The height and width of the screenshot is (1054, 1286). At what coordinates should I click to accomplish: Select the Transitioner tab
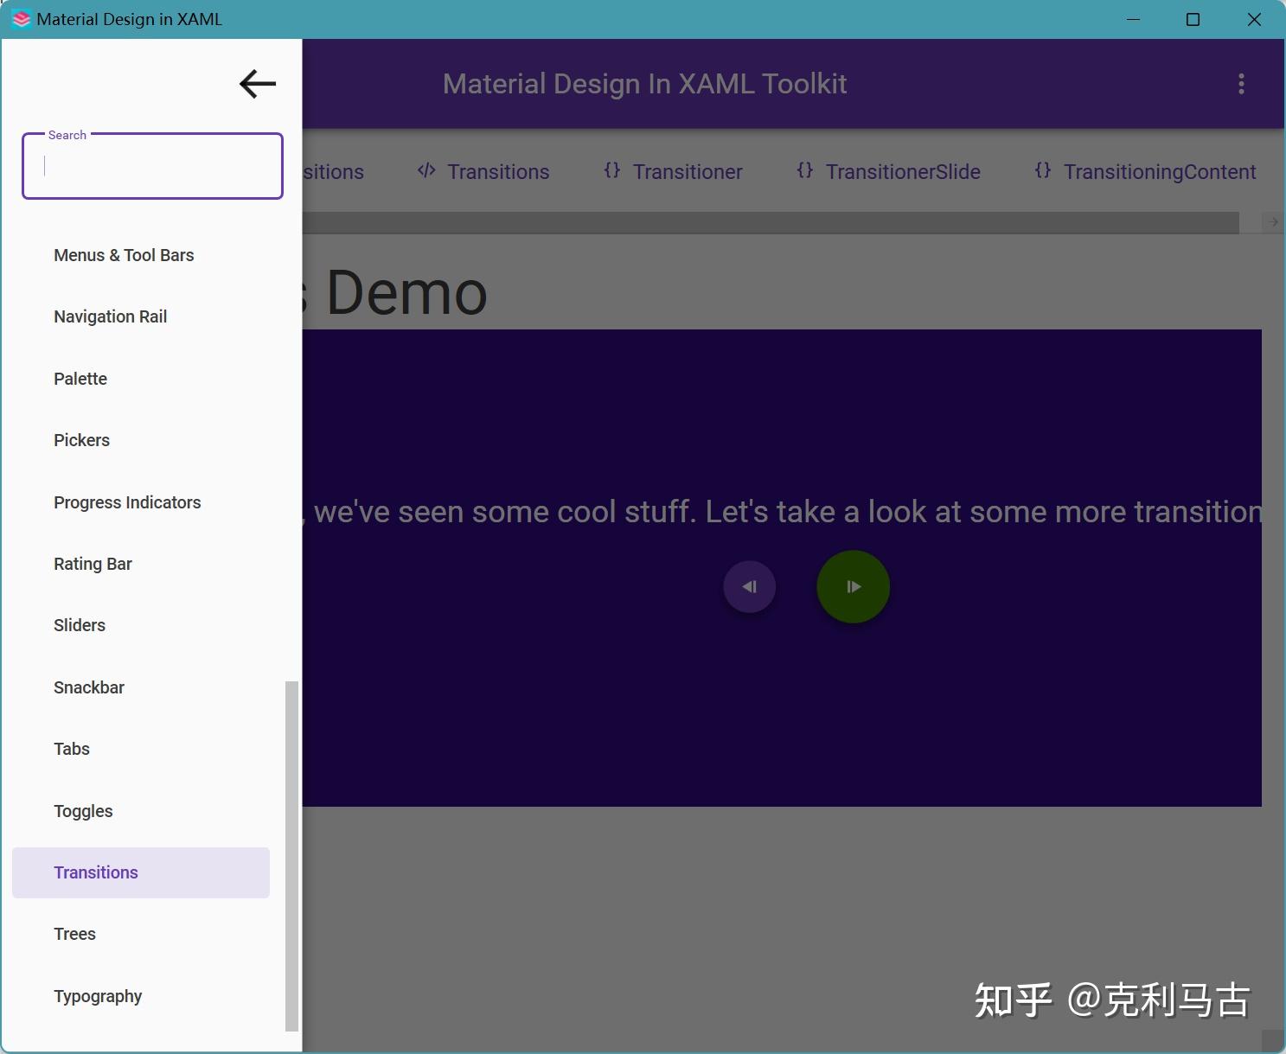pyautogui.click(x=688, y=171)
